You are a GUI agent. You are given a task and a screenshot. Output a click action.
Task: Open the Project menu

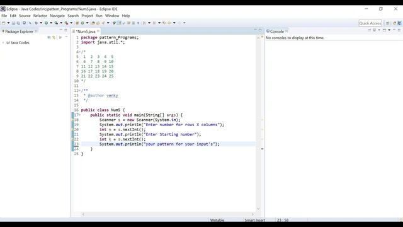click(87, 16)
